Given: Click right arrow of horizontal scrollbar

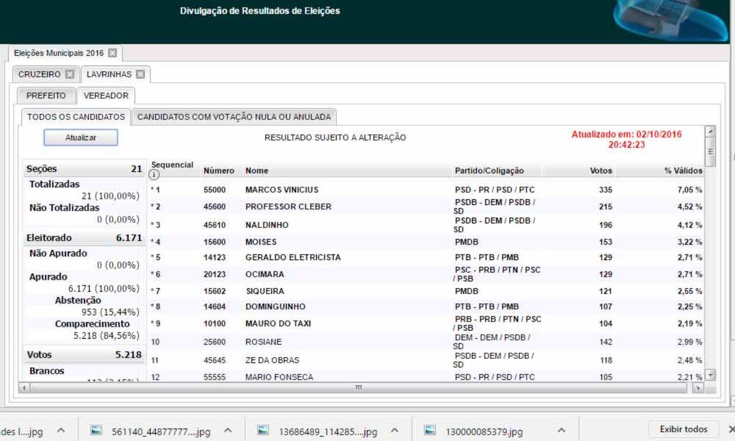Looking at the screenshot, I should [698, 388].
